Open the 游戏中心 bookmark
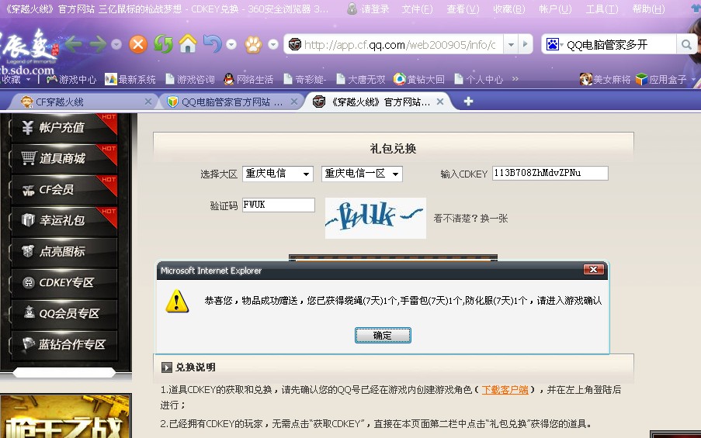Viewport: 701px width, 438px height. click(x=71, y=80)
